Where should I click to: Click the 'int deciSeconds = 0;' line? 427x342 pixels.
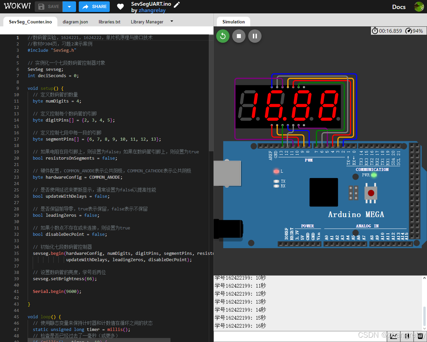click(53, 76)
